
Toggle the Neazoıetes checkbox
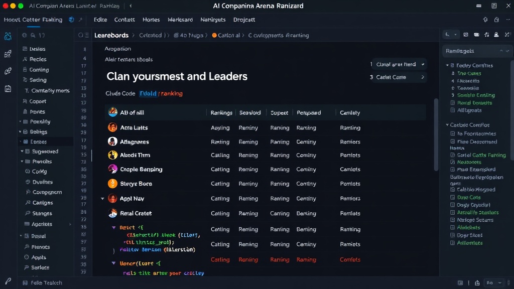453,162
